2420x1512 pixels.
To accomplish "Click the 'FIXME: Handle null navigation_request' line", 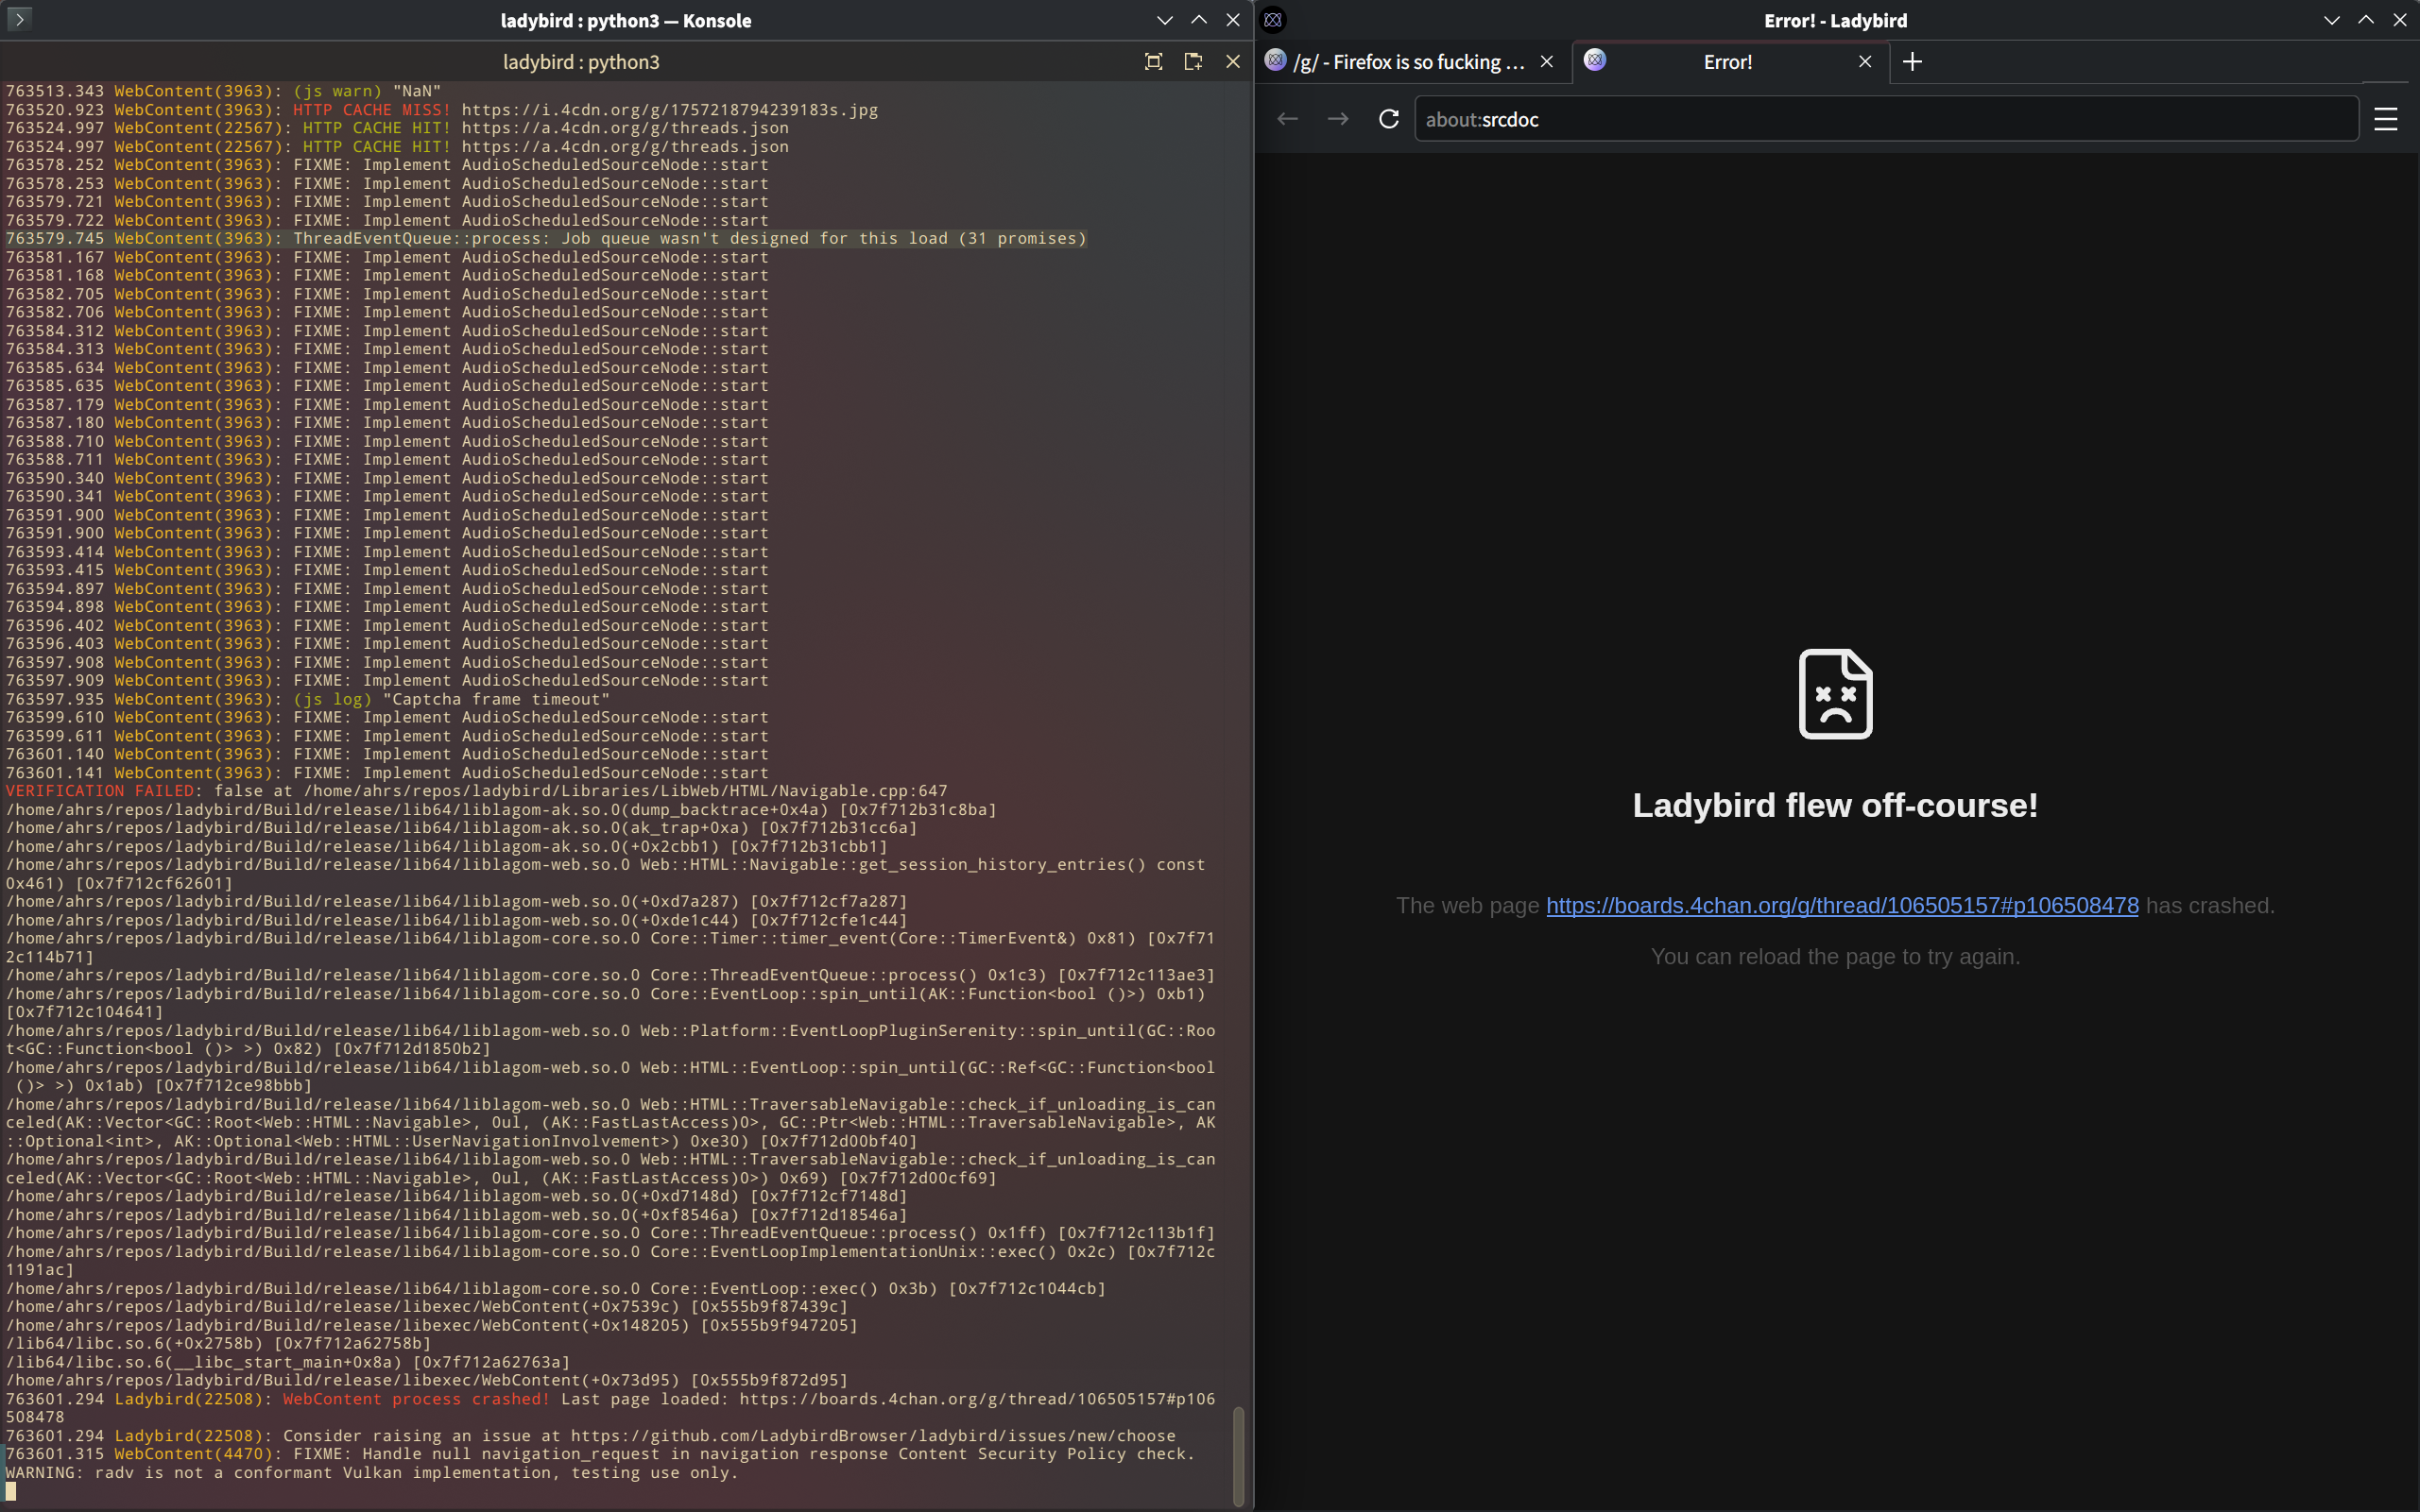I will click(x=600, y=1454).
